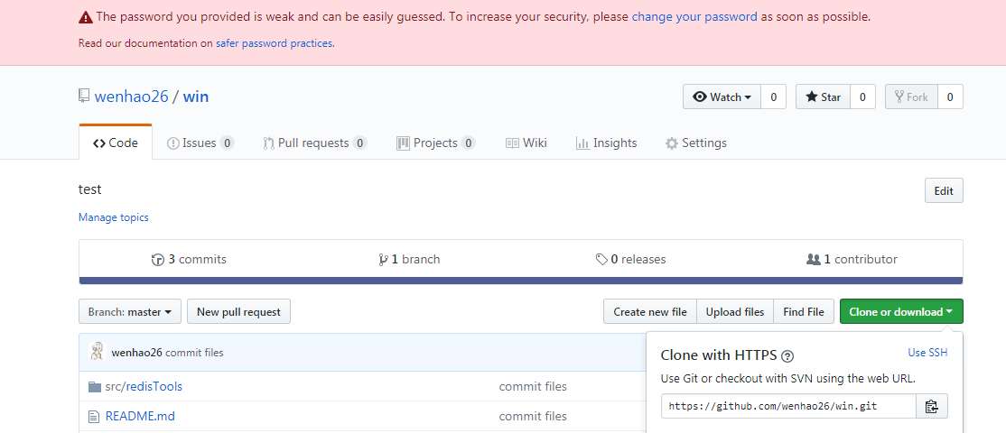Click the language bar under repo stats
Viewport: 1006px width, 433px height.
coord(520,281)
